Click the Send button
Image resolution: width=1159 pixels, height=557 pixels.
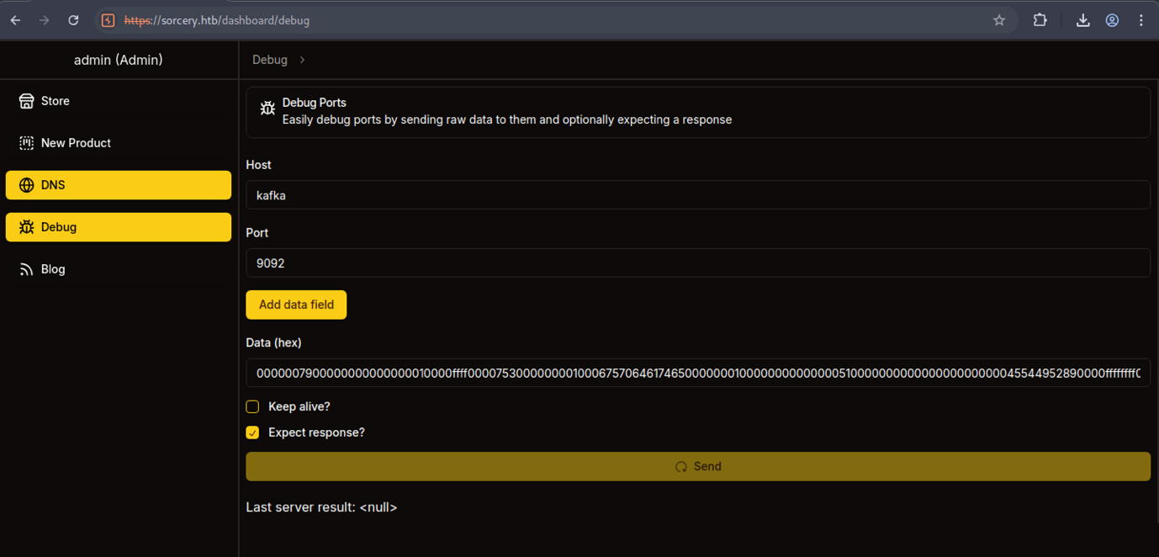[697, 466]
